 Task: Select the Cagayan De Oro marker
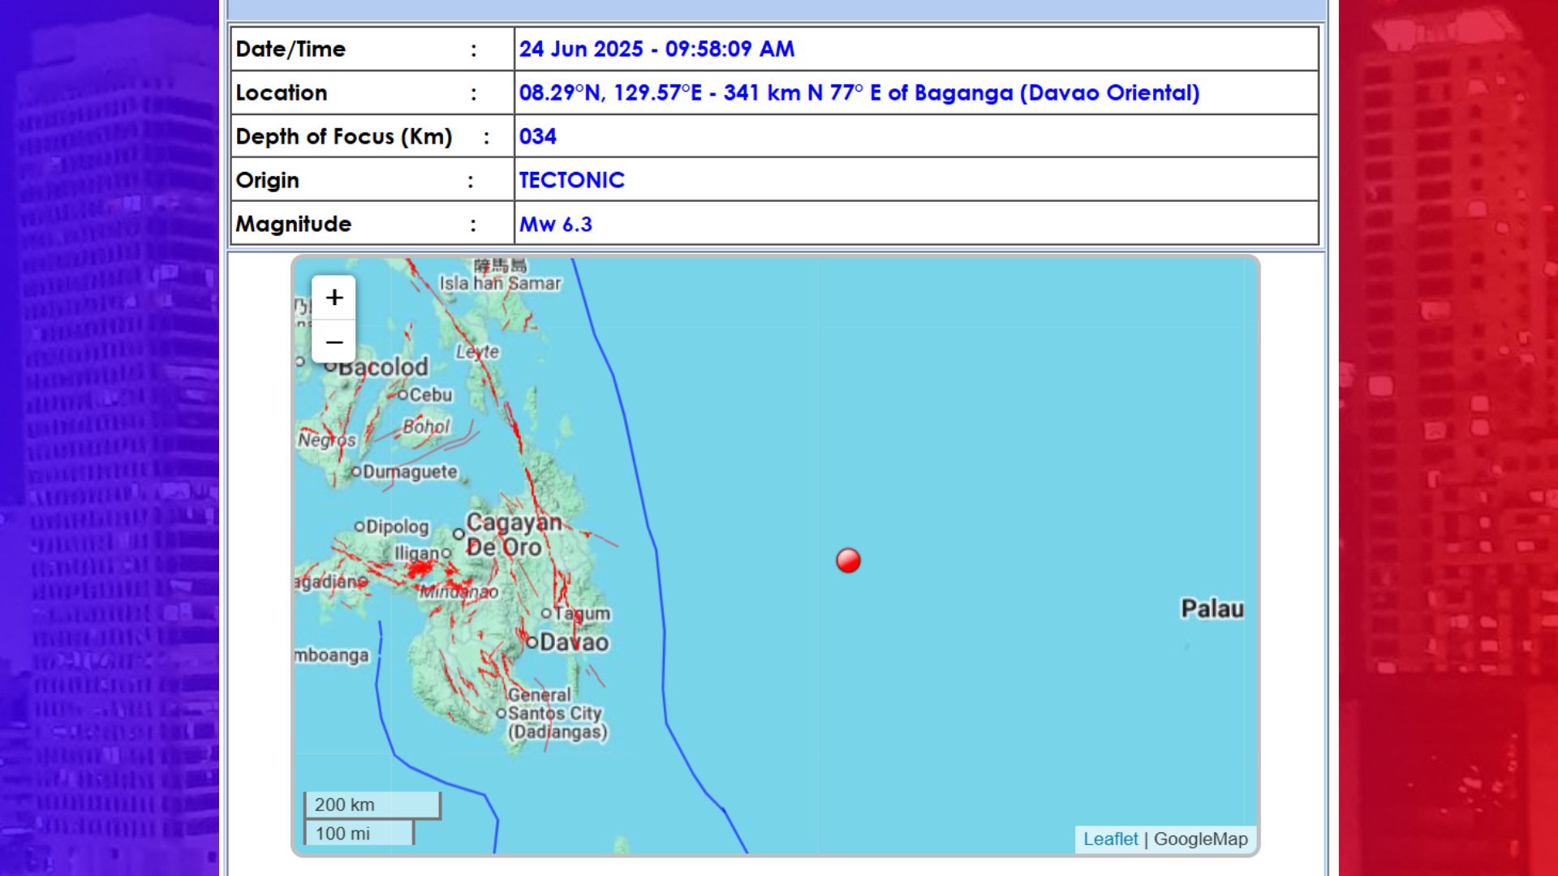click(x=461, y=533)
